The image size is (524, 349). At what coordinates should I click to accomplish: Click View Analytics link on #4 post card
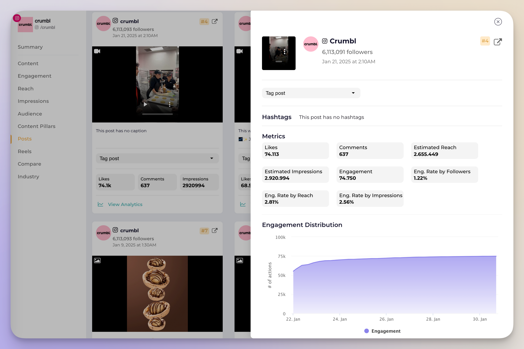click(125, 204)
